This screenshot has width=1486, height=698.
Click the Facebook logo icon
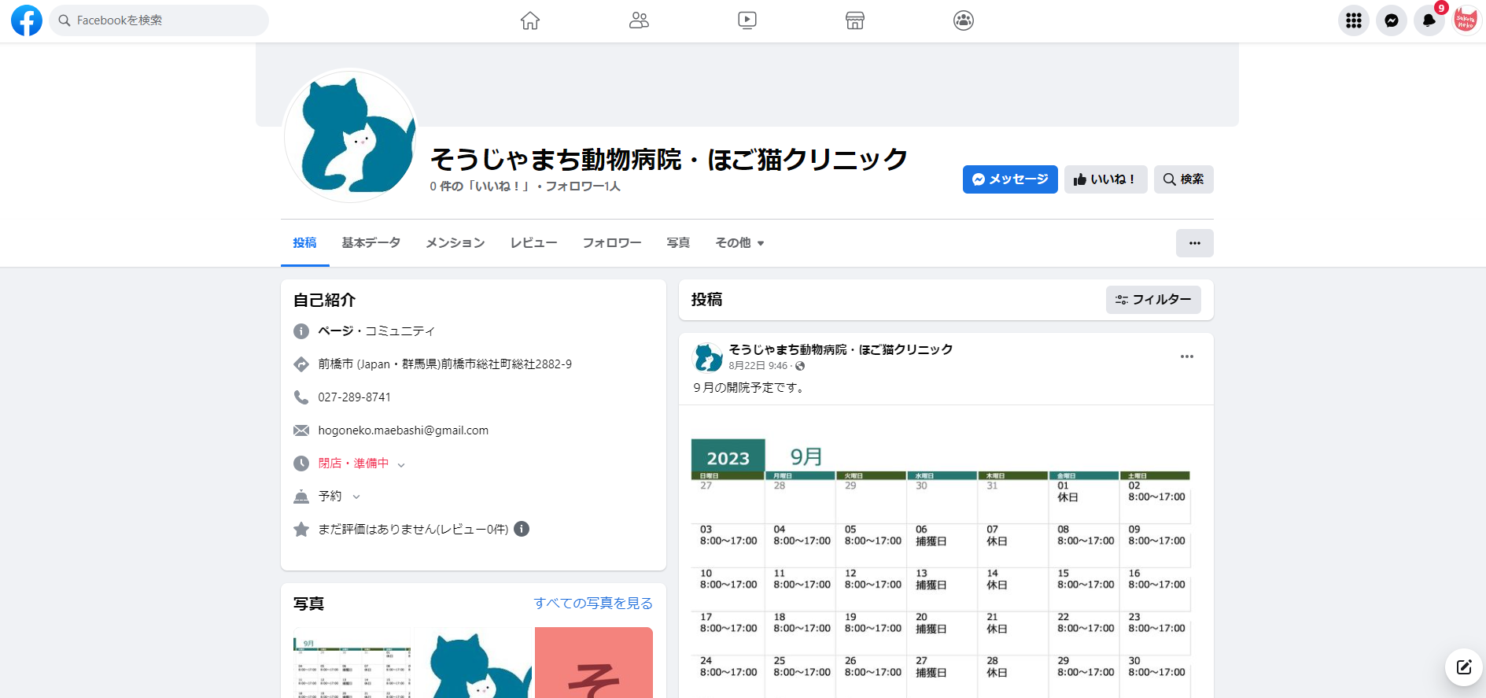coord(26,20)
